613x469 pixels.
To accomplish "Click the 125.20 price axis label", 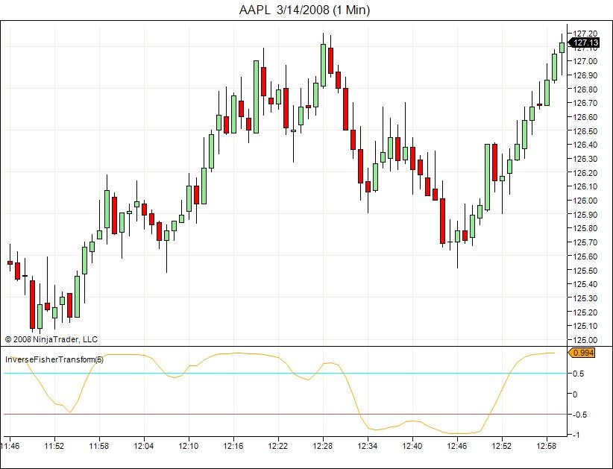I will point(585,312).
